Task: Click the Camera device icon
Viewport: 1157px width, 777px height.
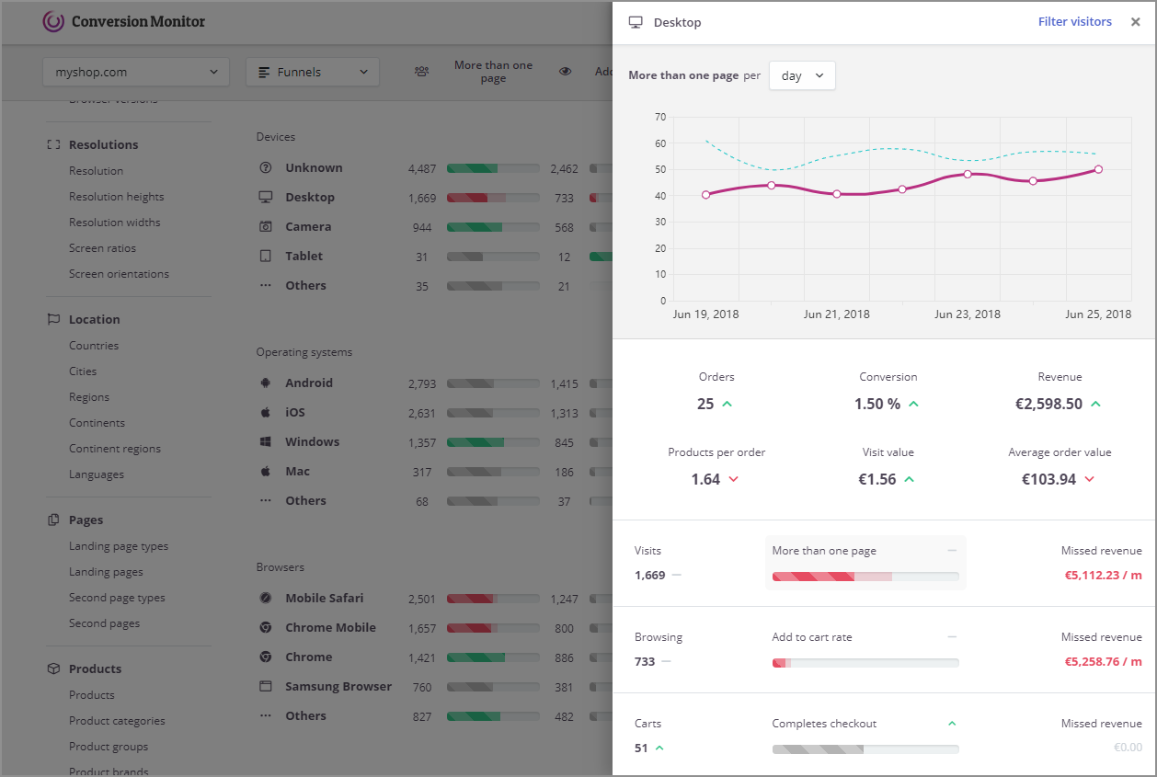Action: click(x=265, y=226)
